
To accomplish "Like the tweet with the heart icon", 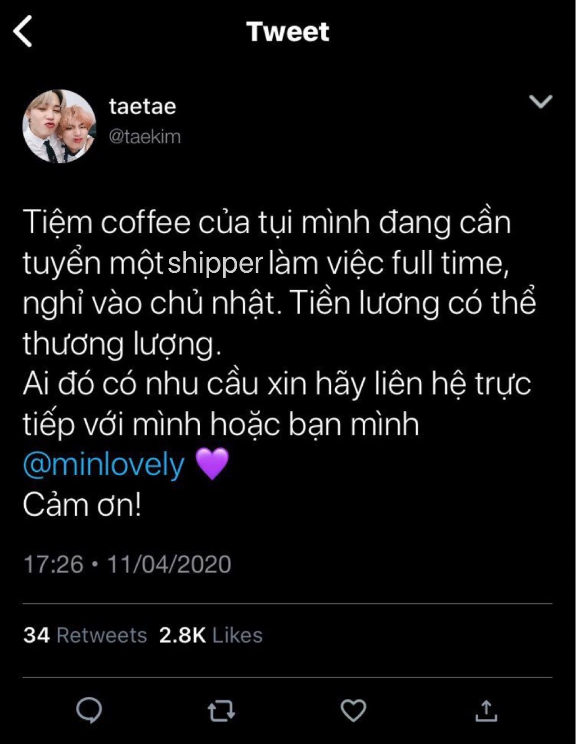I will coord(353,711).
